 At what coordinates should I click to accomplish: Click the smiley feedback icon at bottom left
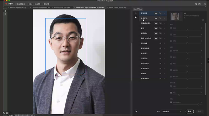click(x=4, y=113)
